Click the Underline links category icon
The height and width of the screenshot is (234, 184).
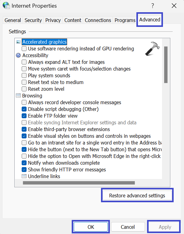click(x=24, y=176)
